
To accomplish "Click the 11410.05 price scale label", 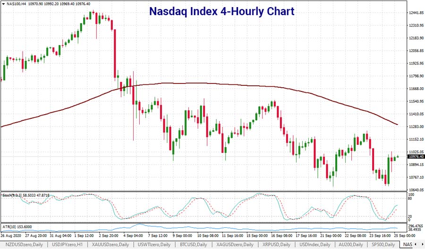I will pos(416,114).
